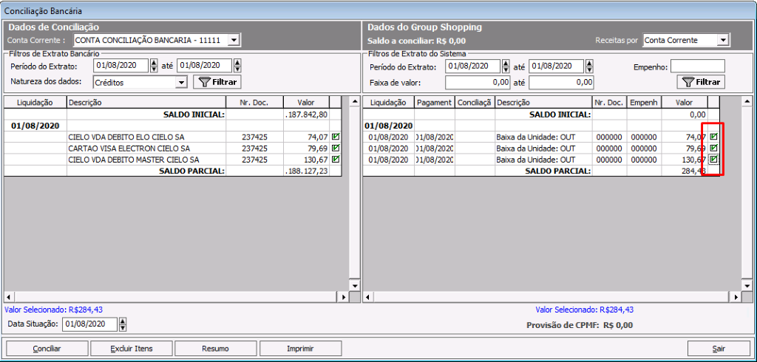Image resolution: width=757 pixels, height=362 pixels.
Task: Click the Valor header in bank grid
Action: pyautogui.click(x=306, y=103)
